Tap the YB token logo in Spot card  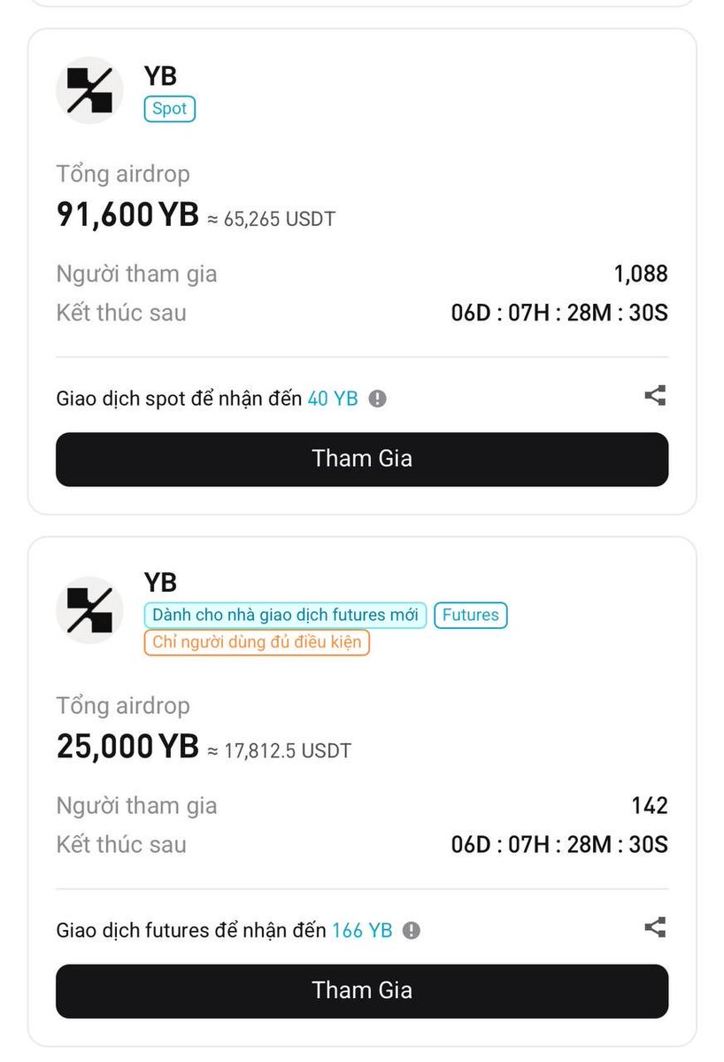point(89,90)
